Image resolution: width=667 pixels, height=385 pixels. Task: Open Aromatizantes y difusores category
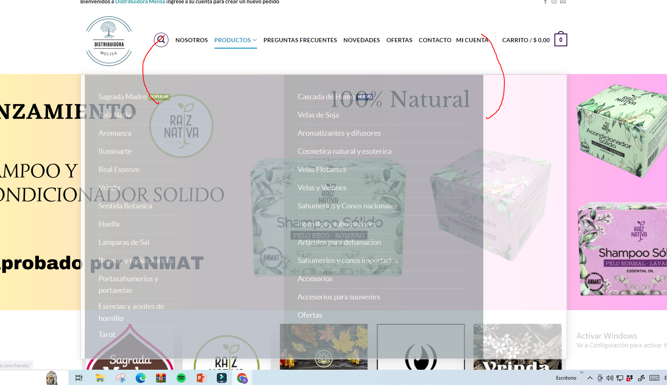[x=339, y=133]
